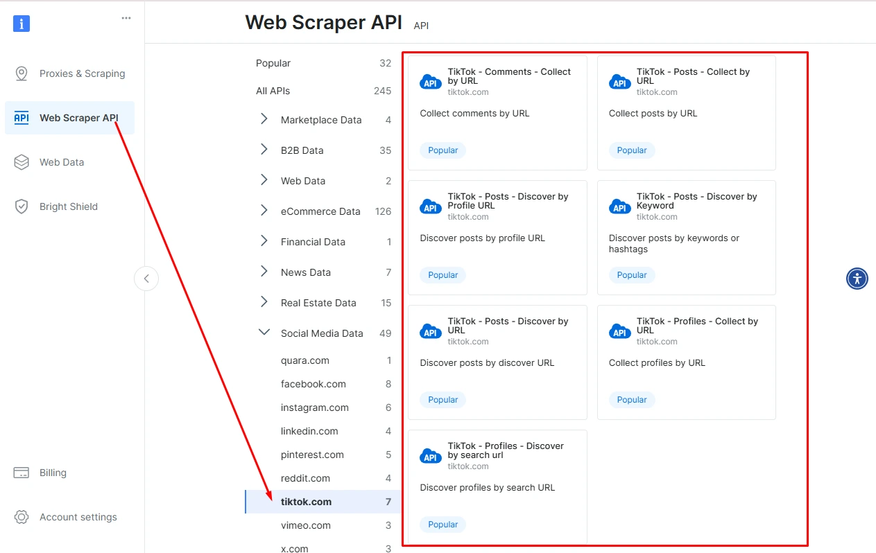Expand the Real Estate Data category
Viewport: 876px width, 553px height.
click(264, 302)
